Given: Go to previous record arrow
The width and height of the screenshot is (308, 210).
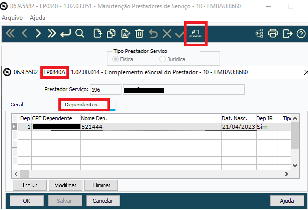Looking at the screenshot, I should (24, 33).
